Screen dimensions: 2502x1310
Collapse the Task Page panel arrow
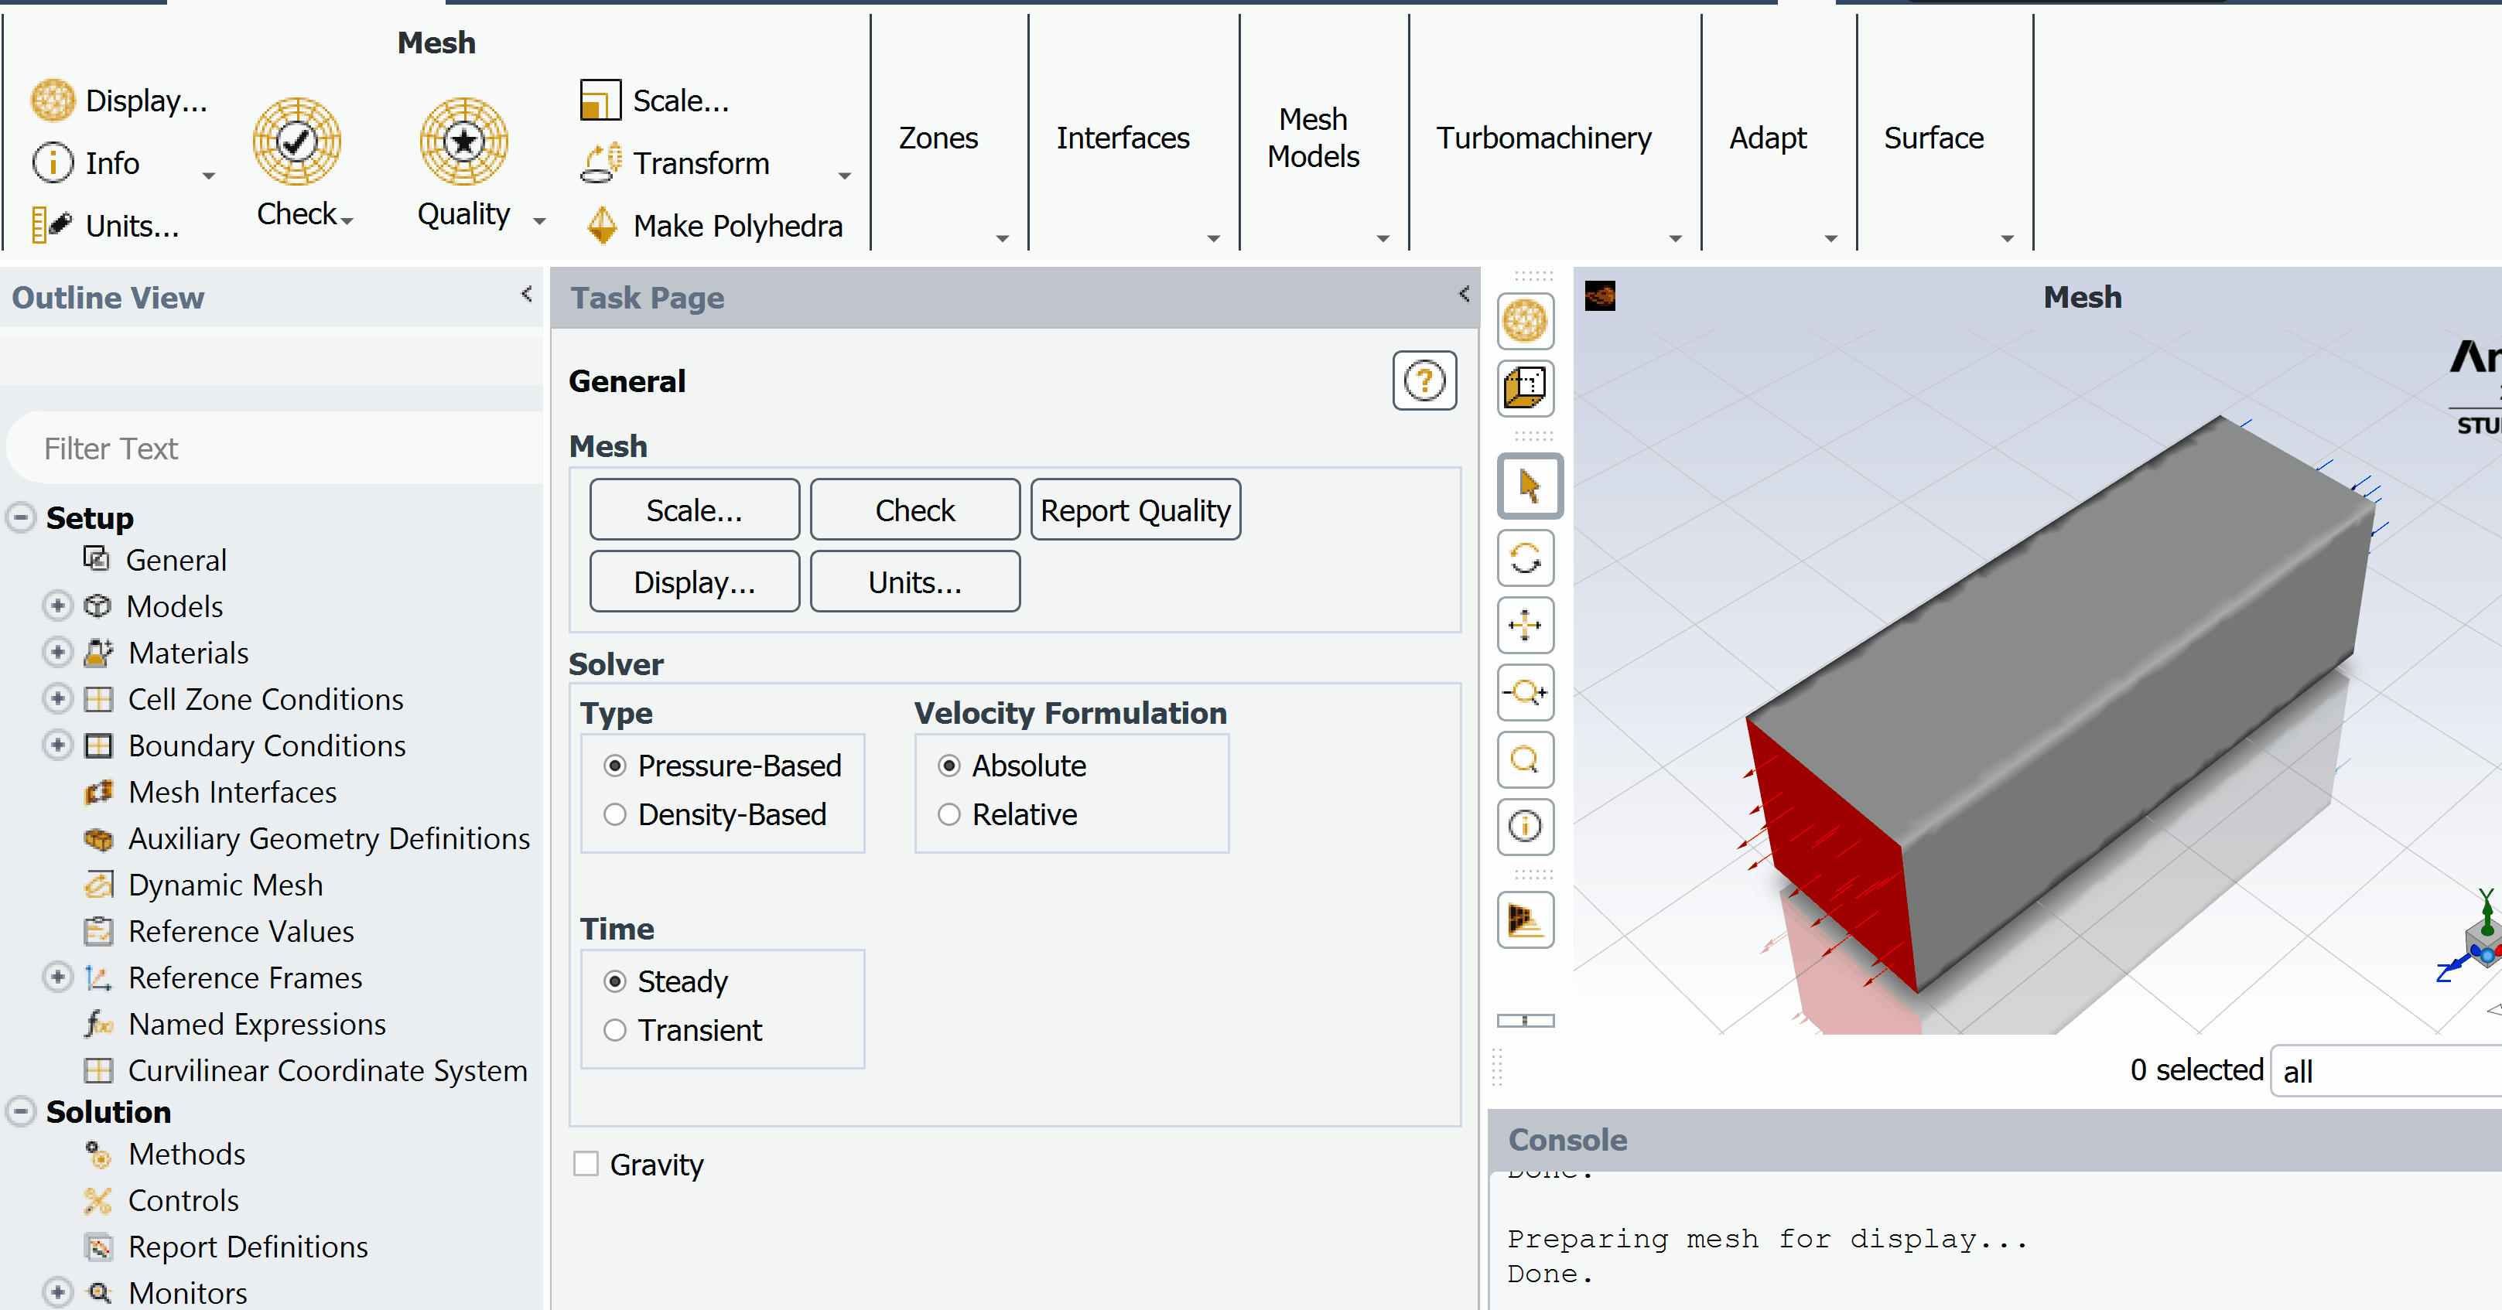click(1464, 293)
